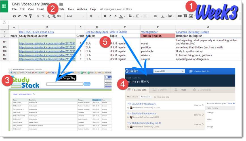Open the Arial font dropdown
This screenshot has width=246, height=141.
pyautogui.click(x=75, y=16)
